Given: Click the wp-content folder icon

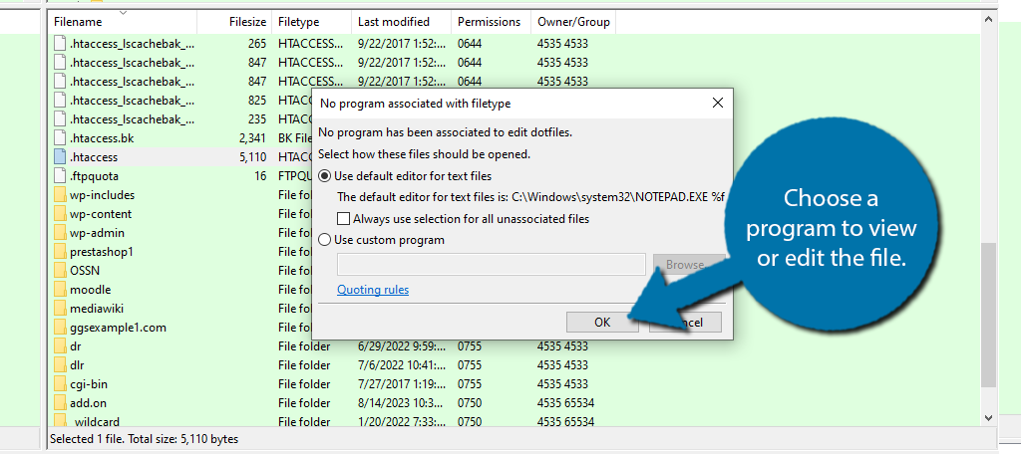Looking at the screenshot, I should (59, 214).
